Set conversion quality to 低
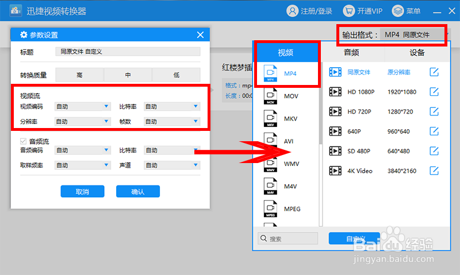 coord(177,75)
